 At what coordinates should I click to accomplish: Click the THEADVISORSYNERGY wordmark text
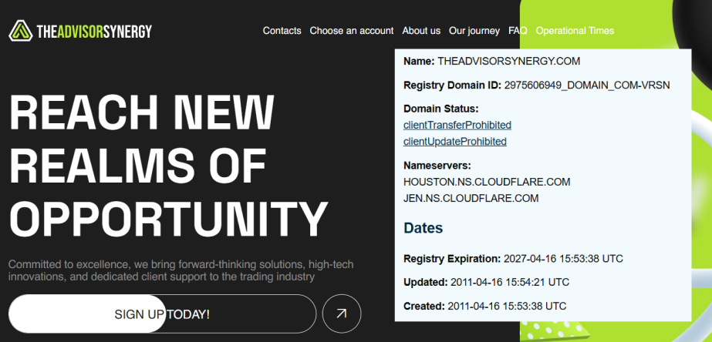[94, 32]
